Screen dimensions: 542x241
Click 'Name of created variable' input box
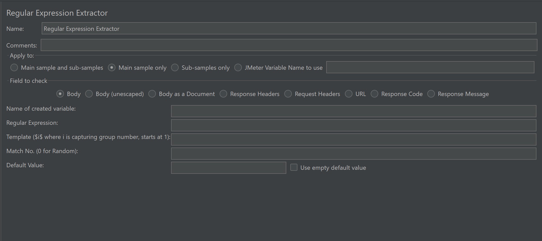pyautogui.click(x=353, y=111)
